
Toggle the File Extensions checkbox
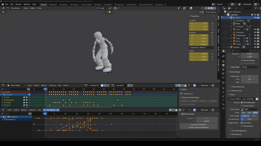241,102
